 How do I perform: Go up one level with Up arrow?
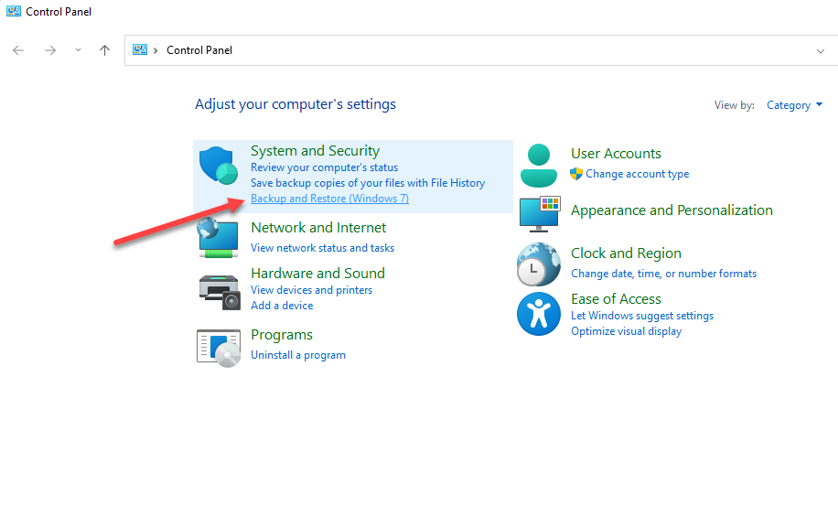[104, 50]
